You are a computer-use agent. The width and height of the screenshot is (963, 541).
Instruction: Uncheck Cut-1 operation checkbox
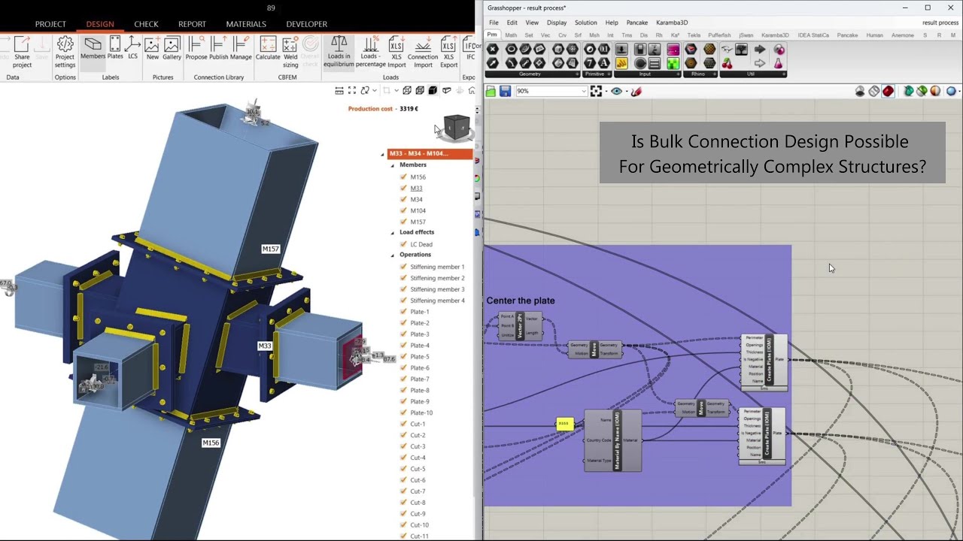coord(403,425)
